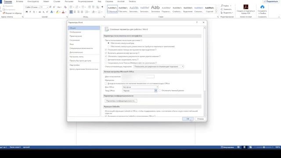Screen dimensions: 281x158
Task: Toggle 'Показывать мини-панель инструментов' checkbox
Action: pyautogui.click(x=106, y=50)
